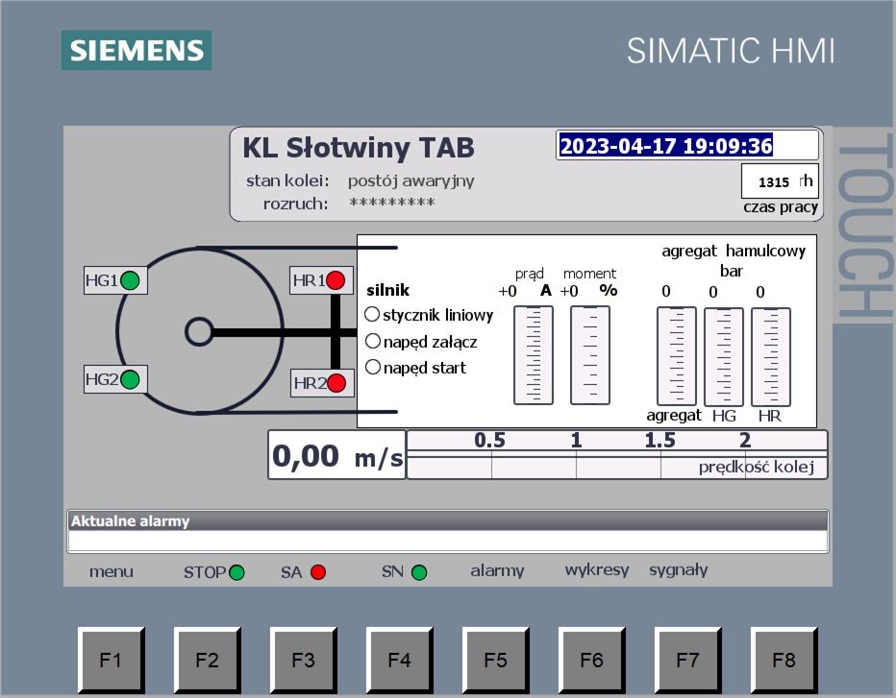
Task: Click the KL Słotwiny TAB title
Action: [x=359, y=147]
